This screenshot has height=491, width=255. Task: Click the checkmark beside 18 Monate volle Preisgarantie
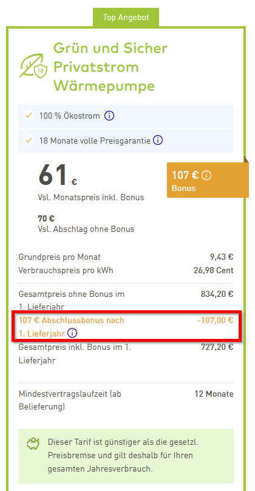[29, 141]
